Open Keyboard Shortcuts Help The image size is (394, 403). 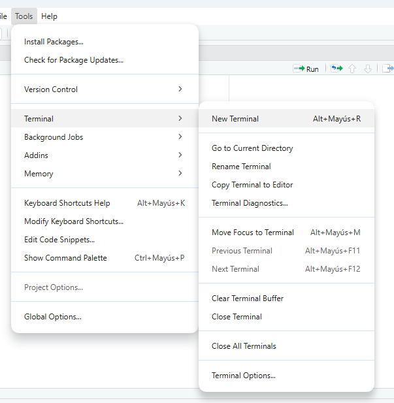point(67,203)
